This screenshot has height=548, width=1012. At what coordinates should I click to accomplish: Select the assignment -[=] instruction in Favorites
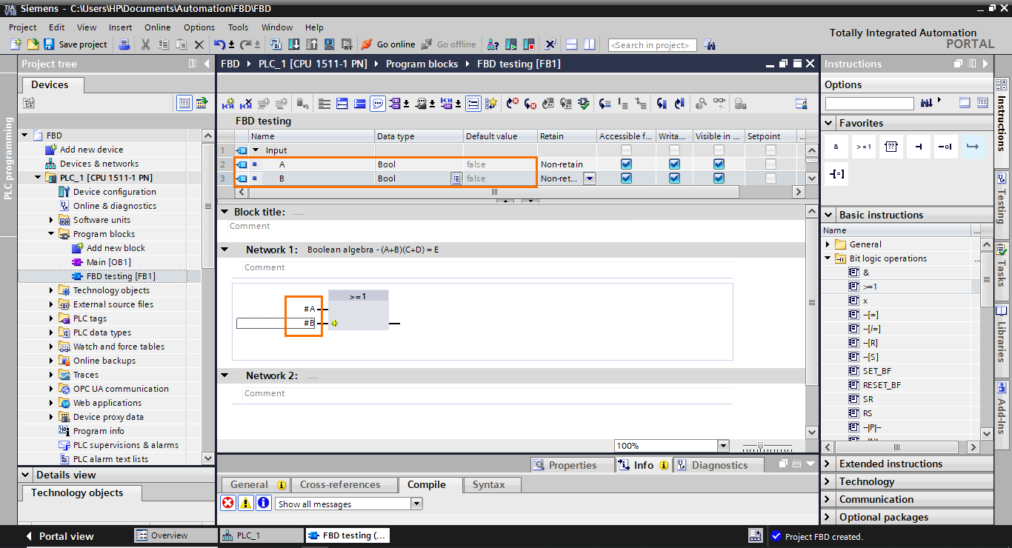(x=836, y=176)
